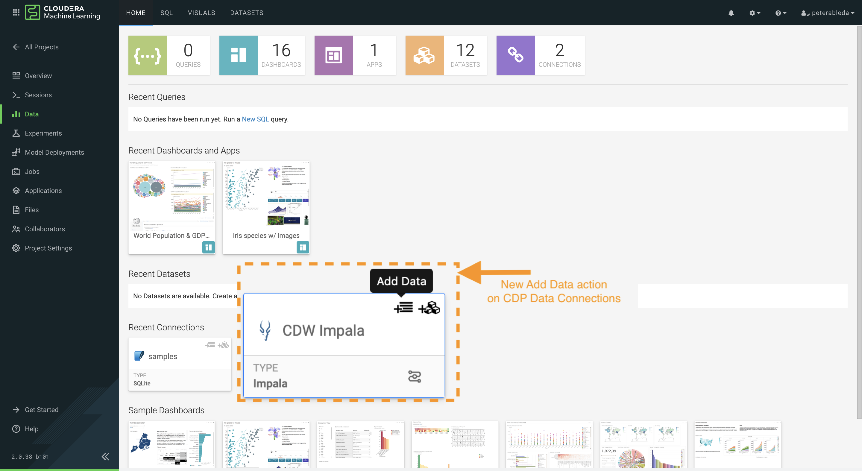862x471 pixels.
Task: Select Experiments in the sidebar
Action: (x=43, y=133)
